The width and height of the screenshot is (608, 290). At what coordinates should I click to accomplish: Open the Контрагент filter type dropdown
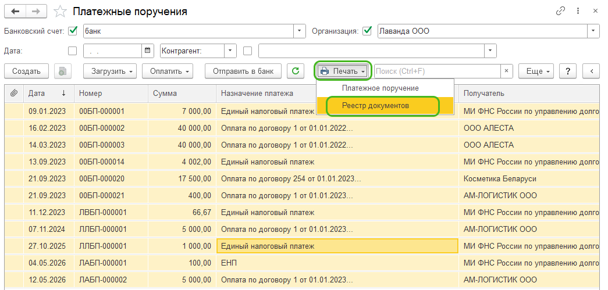click(x=230, y=51)
